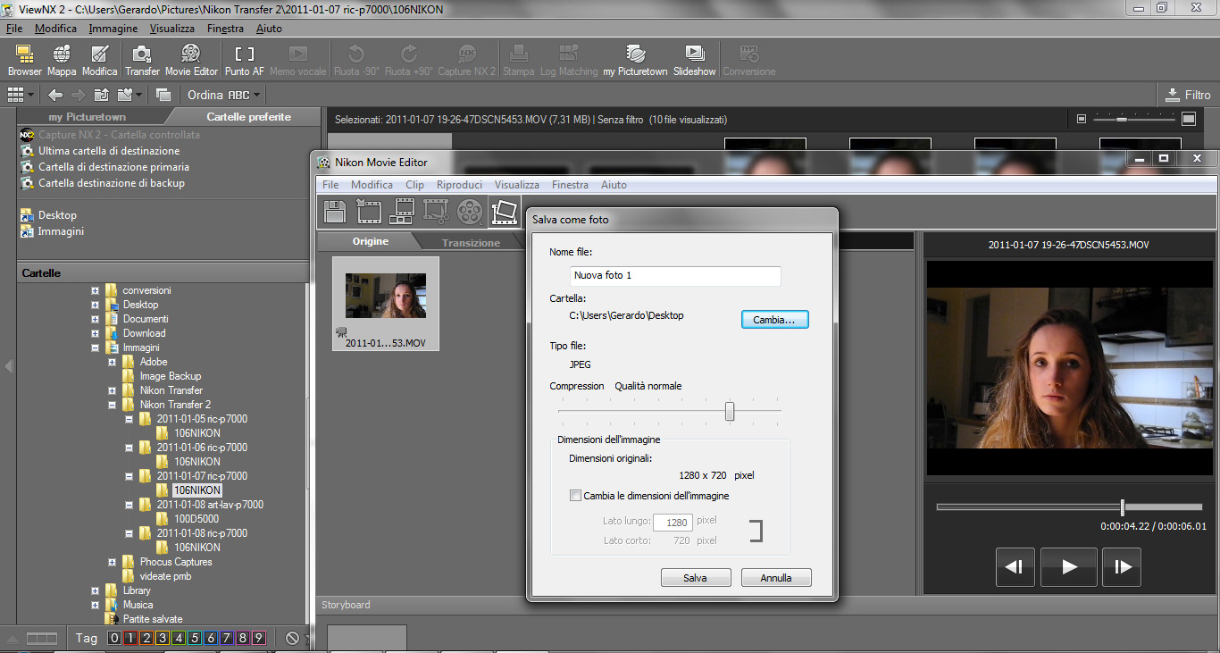
Task: Start Slideshow from ViewNX toolbar
Action: click(694, 60)
